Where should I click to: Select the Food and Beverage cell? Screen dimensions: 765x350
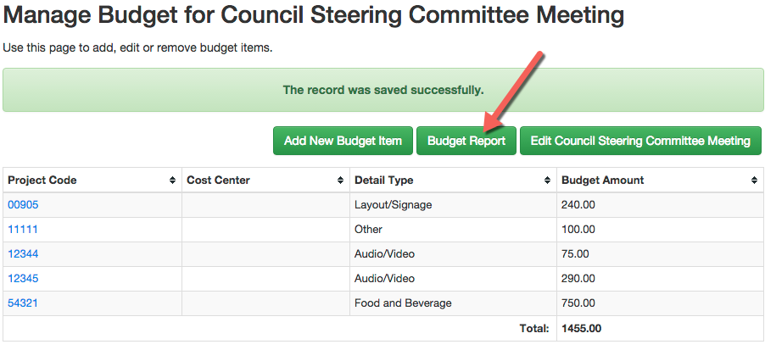click(453, 303)
